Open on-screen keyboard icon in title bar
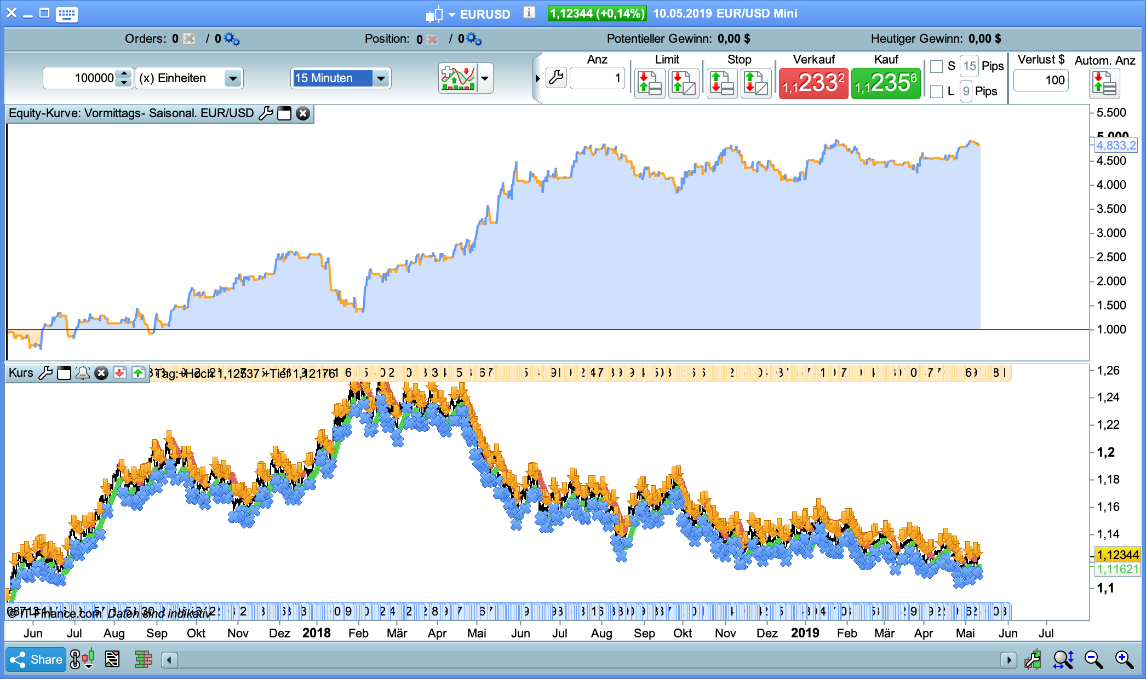Screen dimensions: 1146x679 [67, 14]
